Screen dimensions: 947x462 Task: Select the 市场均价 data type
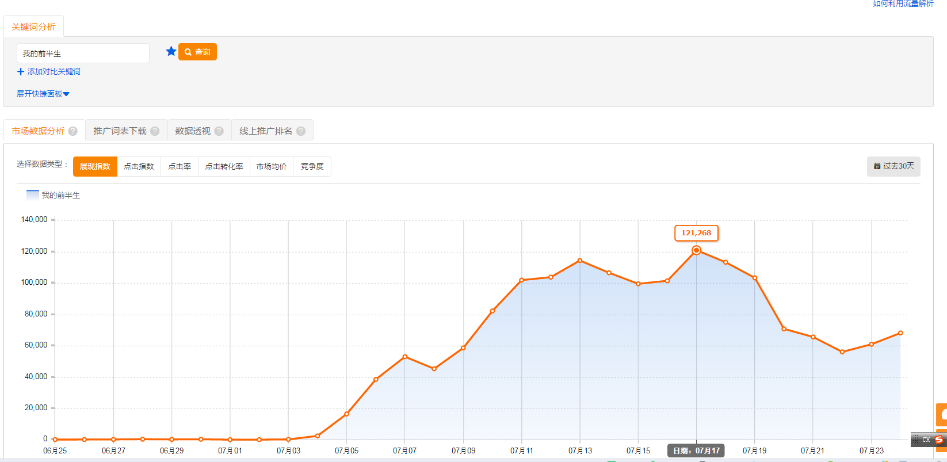coord(272,166)
